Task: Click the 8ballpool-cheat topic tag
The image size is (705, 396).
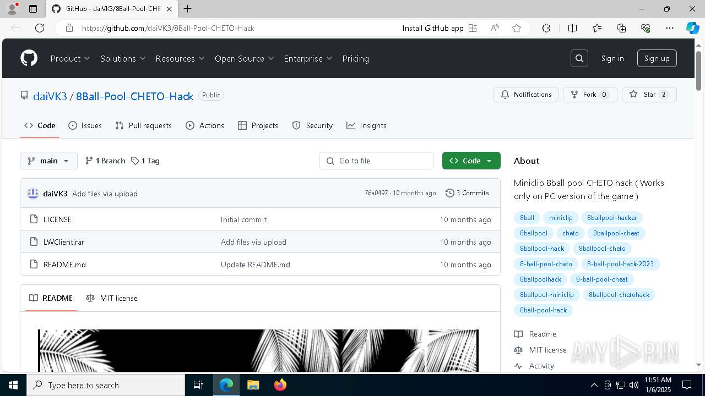Action: tap(616, 233)
